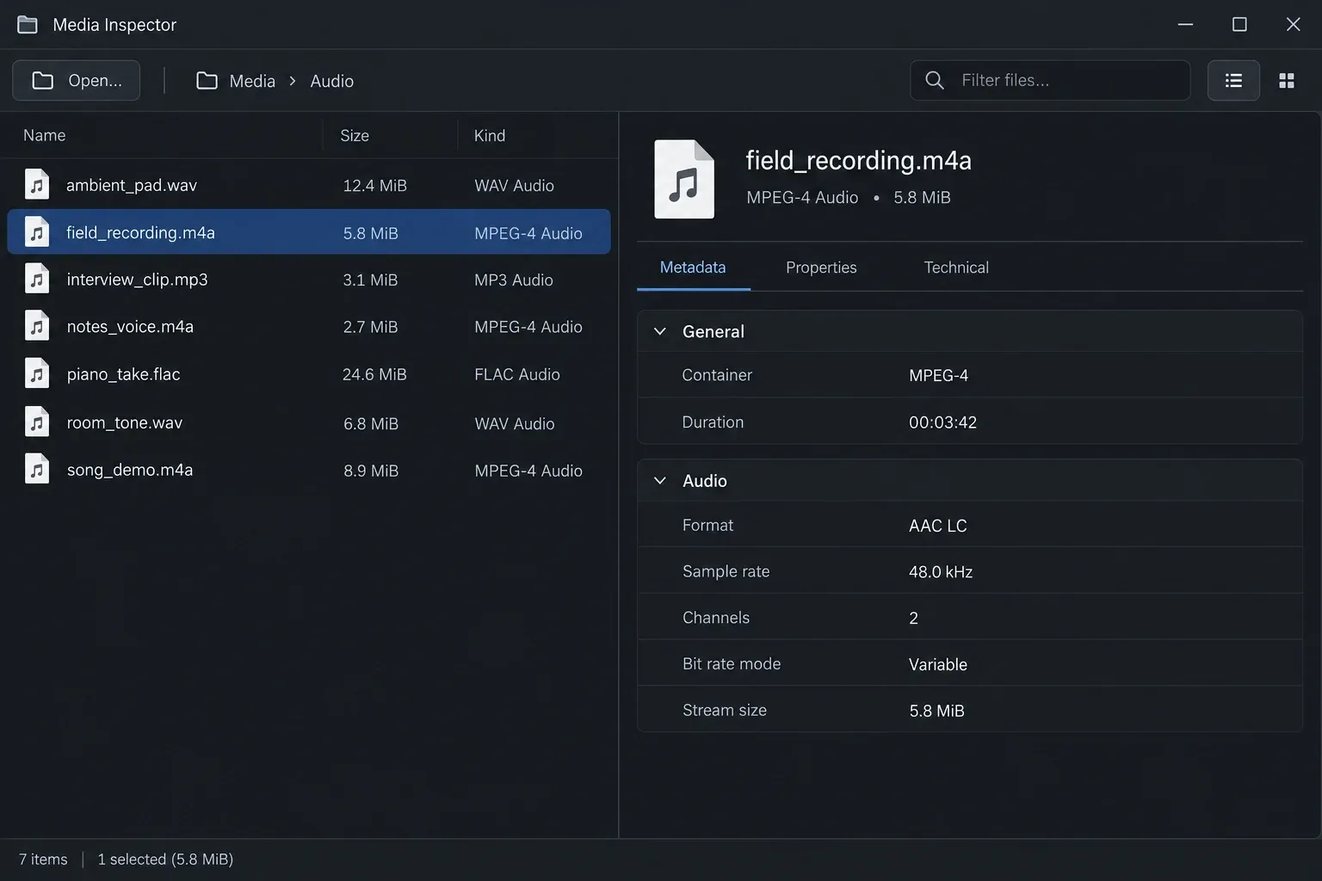The image size is (1322, 881).
Task: Click the Channels label row
Action: pyautogui.click(x=970, y=617)
